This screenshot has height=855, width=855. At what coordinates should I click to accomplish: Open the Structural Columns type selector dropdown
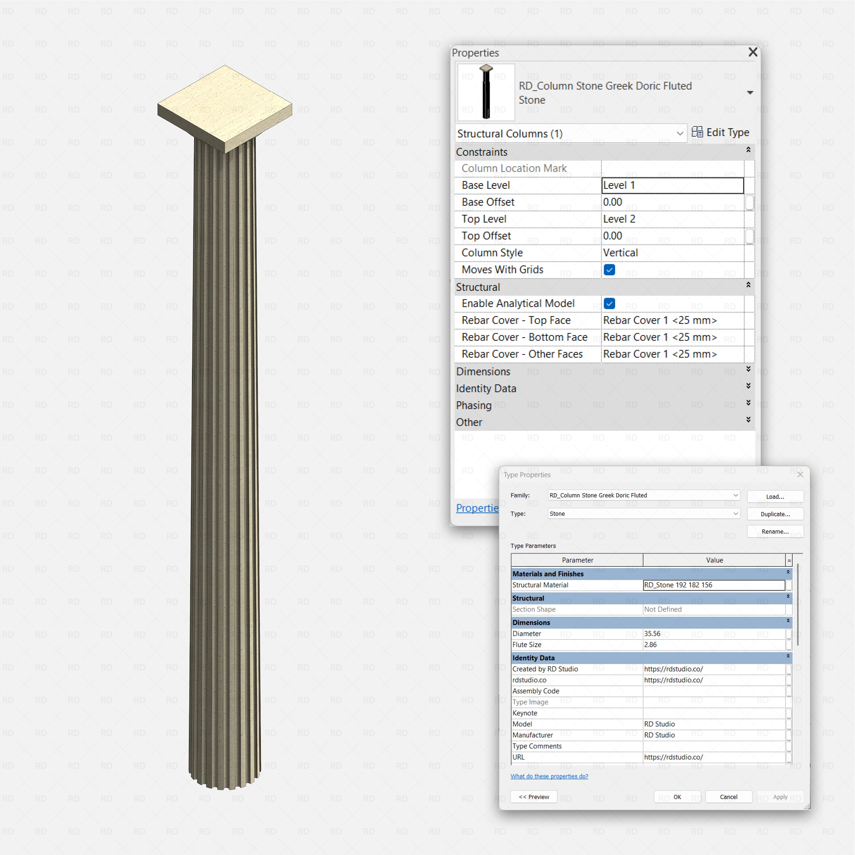(680, 133)
